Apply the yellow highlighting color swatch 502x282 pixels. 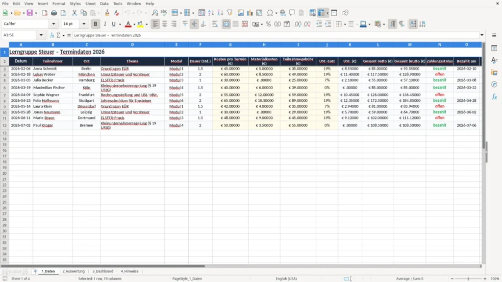tap(140, 24)
